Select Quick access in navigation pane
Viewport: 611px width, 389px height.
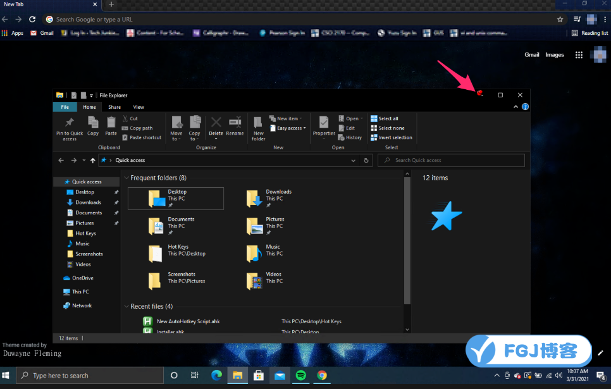[87, 182]
